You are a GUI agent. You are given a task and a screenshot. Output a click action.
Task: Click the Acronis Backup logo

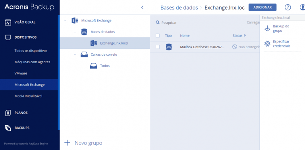[29, 7]
